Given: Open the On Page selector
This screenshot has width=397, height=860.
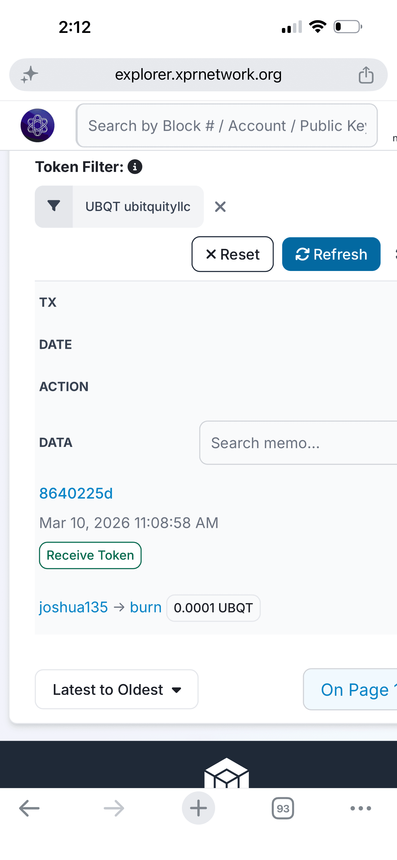Looking at the screenshot, I should tap(350, 689).
